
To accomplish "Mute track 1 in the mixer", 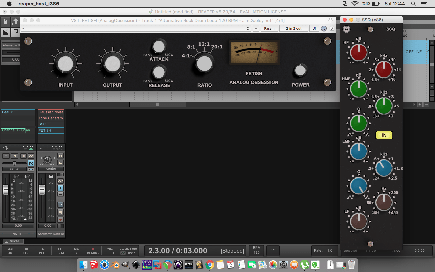I will coord(60,156).
